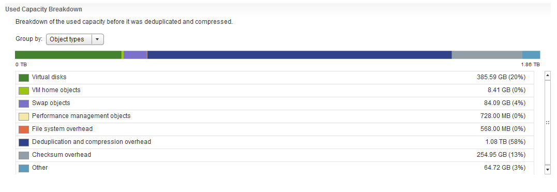Select the Virtual disks row label
Image resolution: width=557 pixels, height=192 pixels.
pos(49,77)
